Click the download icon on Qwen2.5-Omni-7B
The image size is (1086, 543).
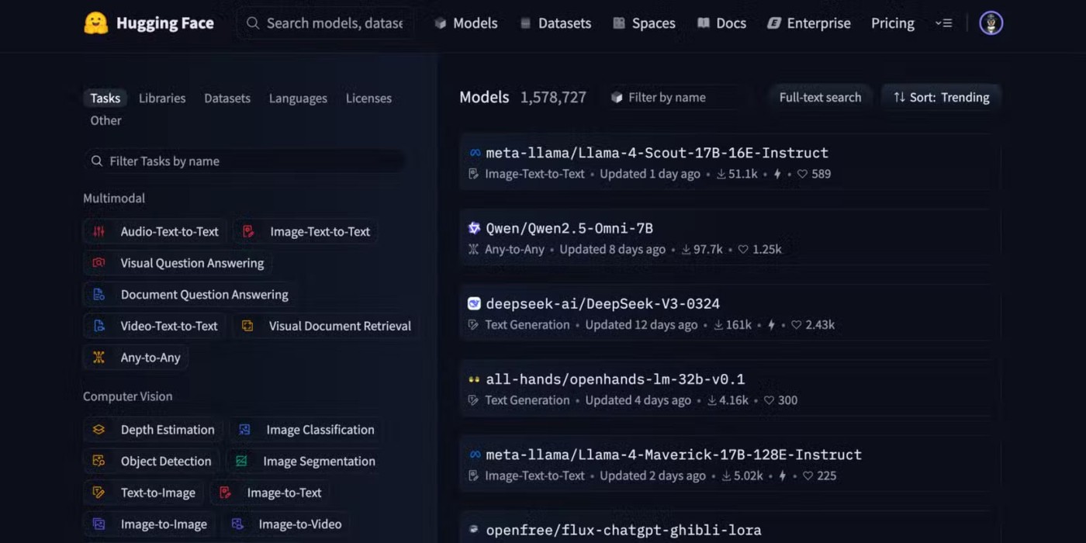[x=686, y=250]
